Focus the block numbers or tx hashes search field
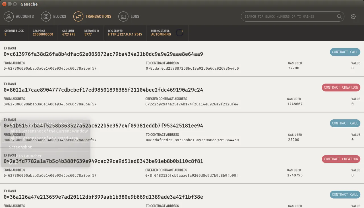This screenshot has width=364, height=208. pos(293,16)
